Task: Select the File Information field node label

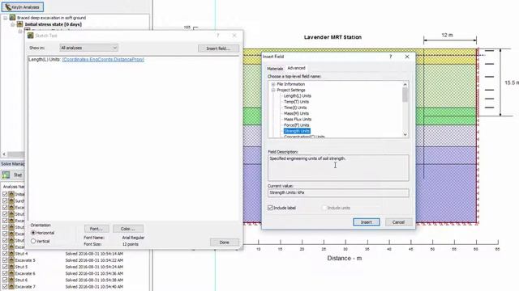Action: (290, 84)
